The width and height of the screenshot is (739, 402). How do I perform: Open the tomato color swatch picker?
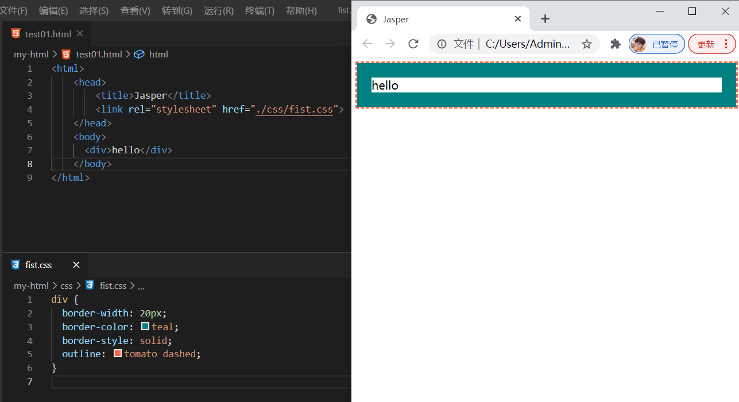tap(118, 354)
